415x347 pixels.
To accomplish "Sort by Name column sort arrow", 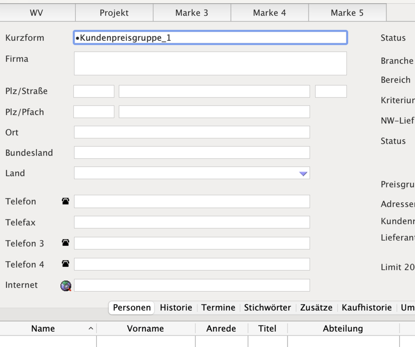I will pos(90,328).
